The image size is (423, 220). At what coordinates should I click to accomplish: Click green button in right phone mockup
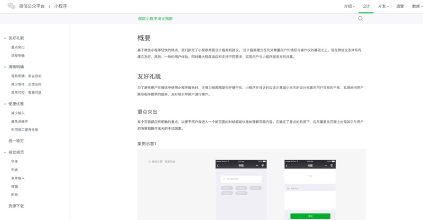tap(310, 216)
